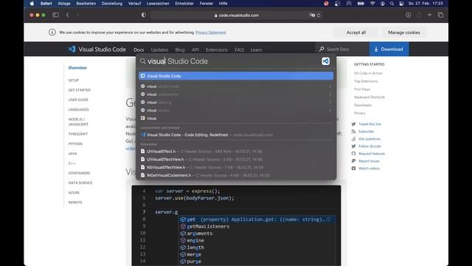
Task: Open GET STARTED section in the left sidebar
Action: 80,90
